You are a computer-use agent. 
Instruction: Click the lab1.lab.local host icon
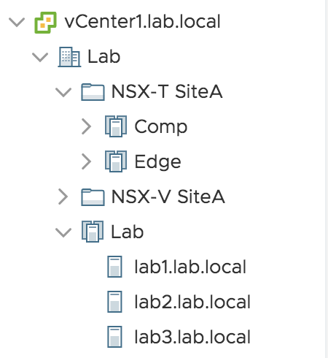coord(114,267)
